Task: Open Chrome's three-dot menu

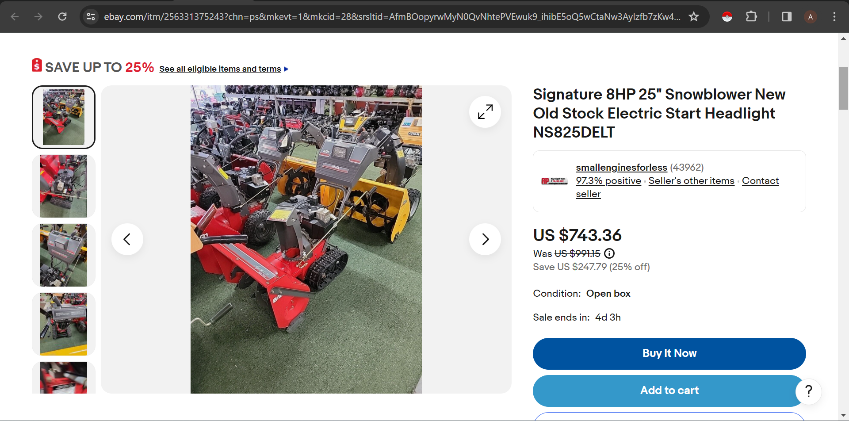Action: (834, 17)
